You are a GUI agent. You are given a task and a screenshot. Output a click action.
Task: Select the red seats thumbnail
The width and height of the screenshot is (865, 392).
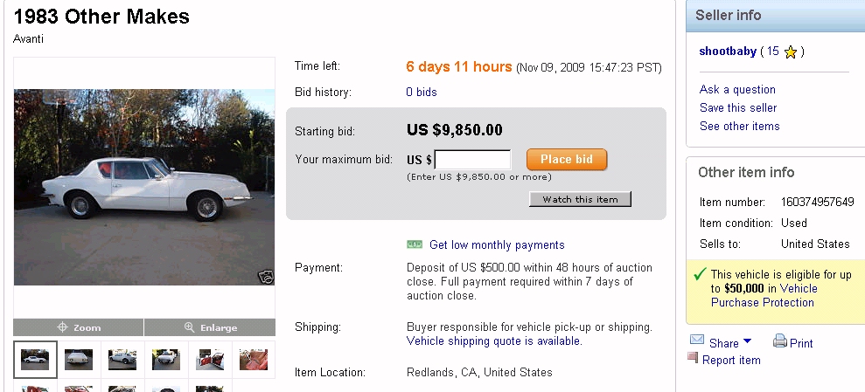(254, 359)
